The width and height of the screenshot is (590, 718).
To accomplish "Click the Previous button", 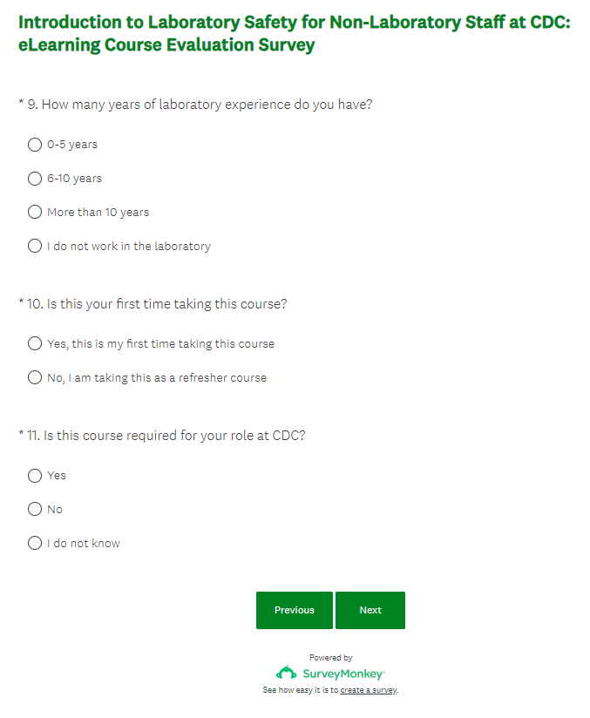I will (294, 610).
